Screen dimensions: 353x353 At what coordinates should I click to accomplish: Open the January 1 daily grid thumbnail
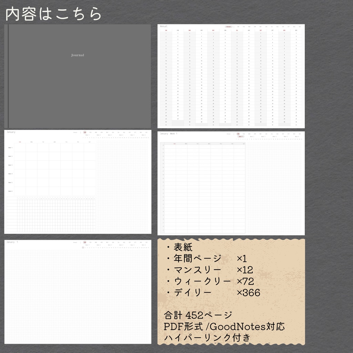[78, 292]
